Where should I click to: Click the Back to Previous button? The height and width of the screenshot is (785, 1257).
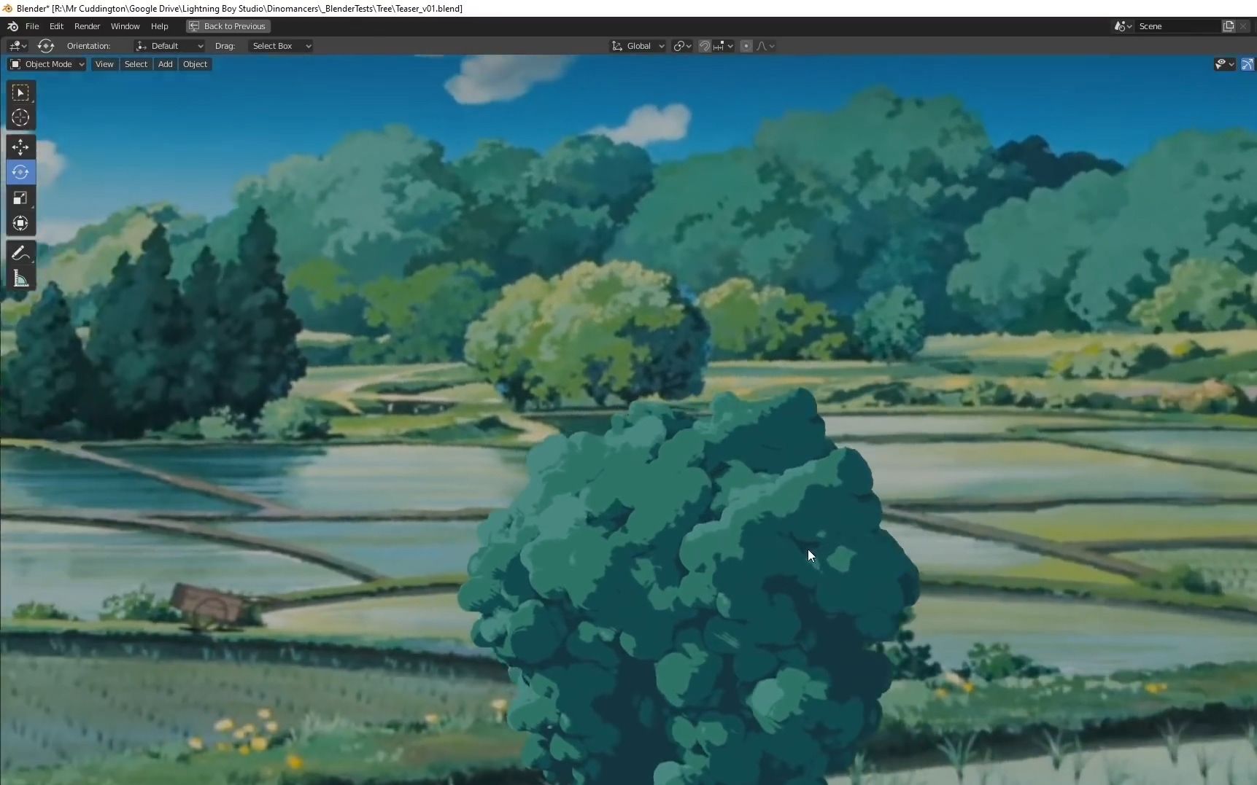point(228,26)
